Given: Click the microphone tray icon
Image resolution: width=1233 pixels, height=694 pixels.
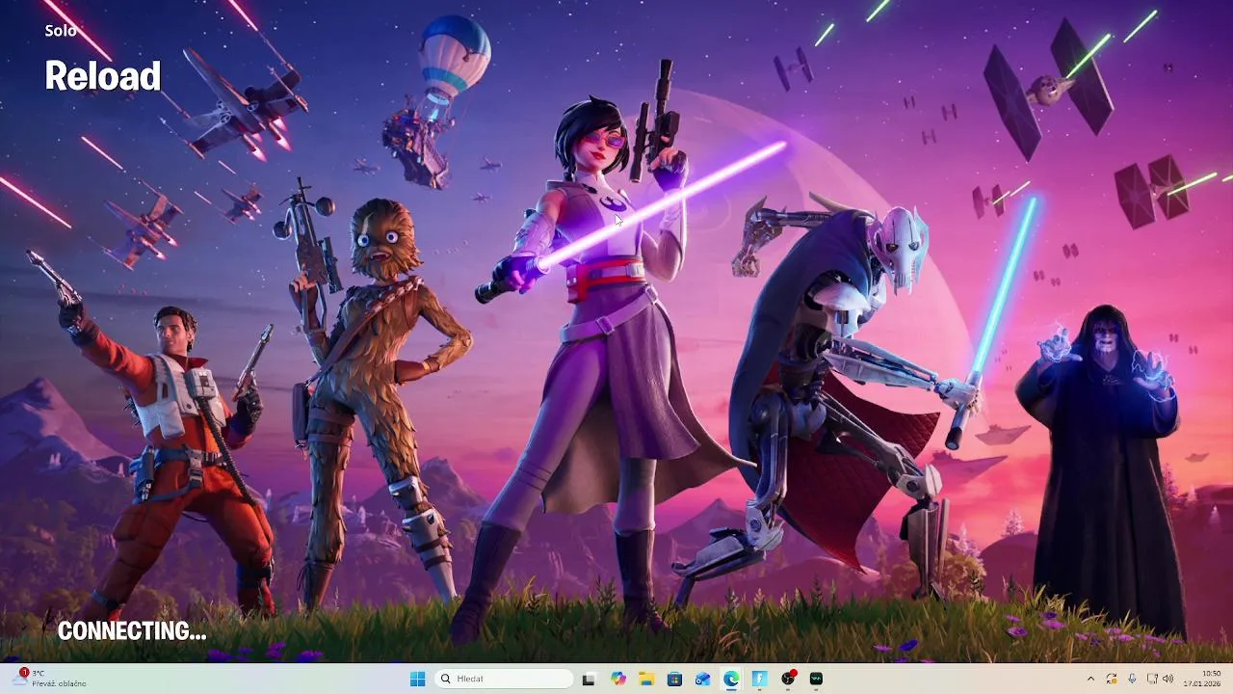Looking at the screenshot, I should click(1132, 679).
